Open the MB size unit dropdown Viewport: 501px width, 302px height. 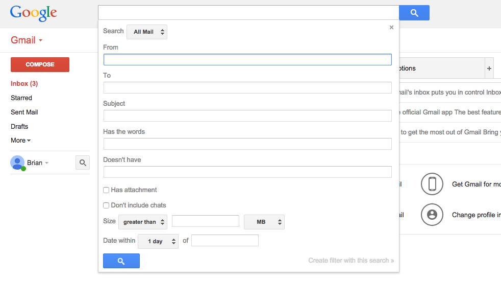coord(264,222)
